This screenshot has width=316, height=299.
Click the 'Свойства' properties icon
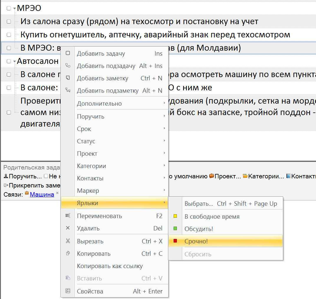point(68,291)
